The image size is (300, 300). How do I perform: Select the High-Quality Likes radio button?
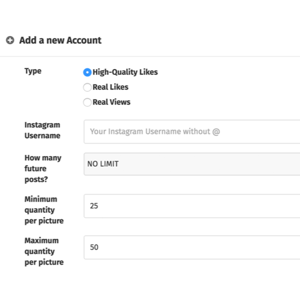87,72
